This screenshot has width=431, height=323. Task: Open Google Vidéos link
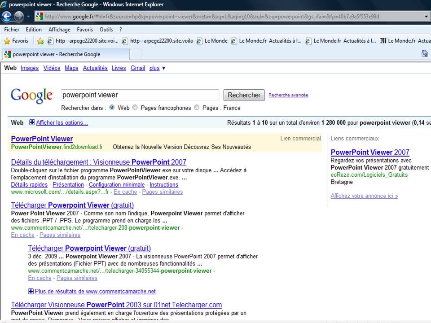pos(52,68)
